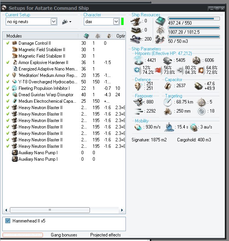Click the armor hitpoints icon showing 5405
The image size is (229, 241).
[167, 60]
